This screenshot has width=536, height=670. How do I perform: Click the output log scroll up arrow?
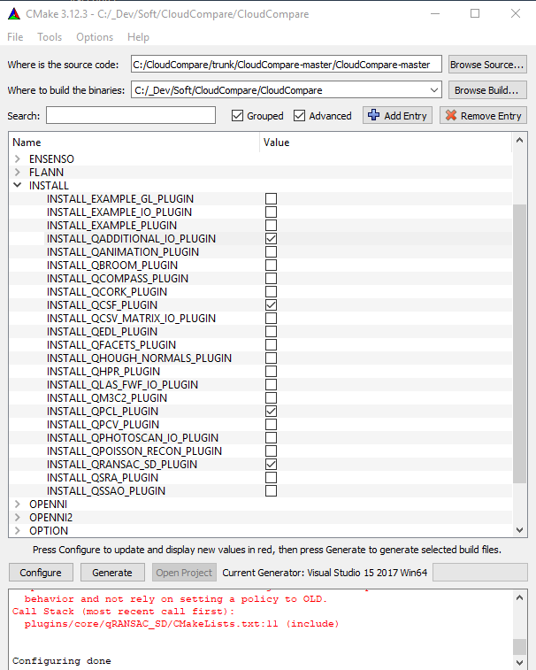coord(519,597)
